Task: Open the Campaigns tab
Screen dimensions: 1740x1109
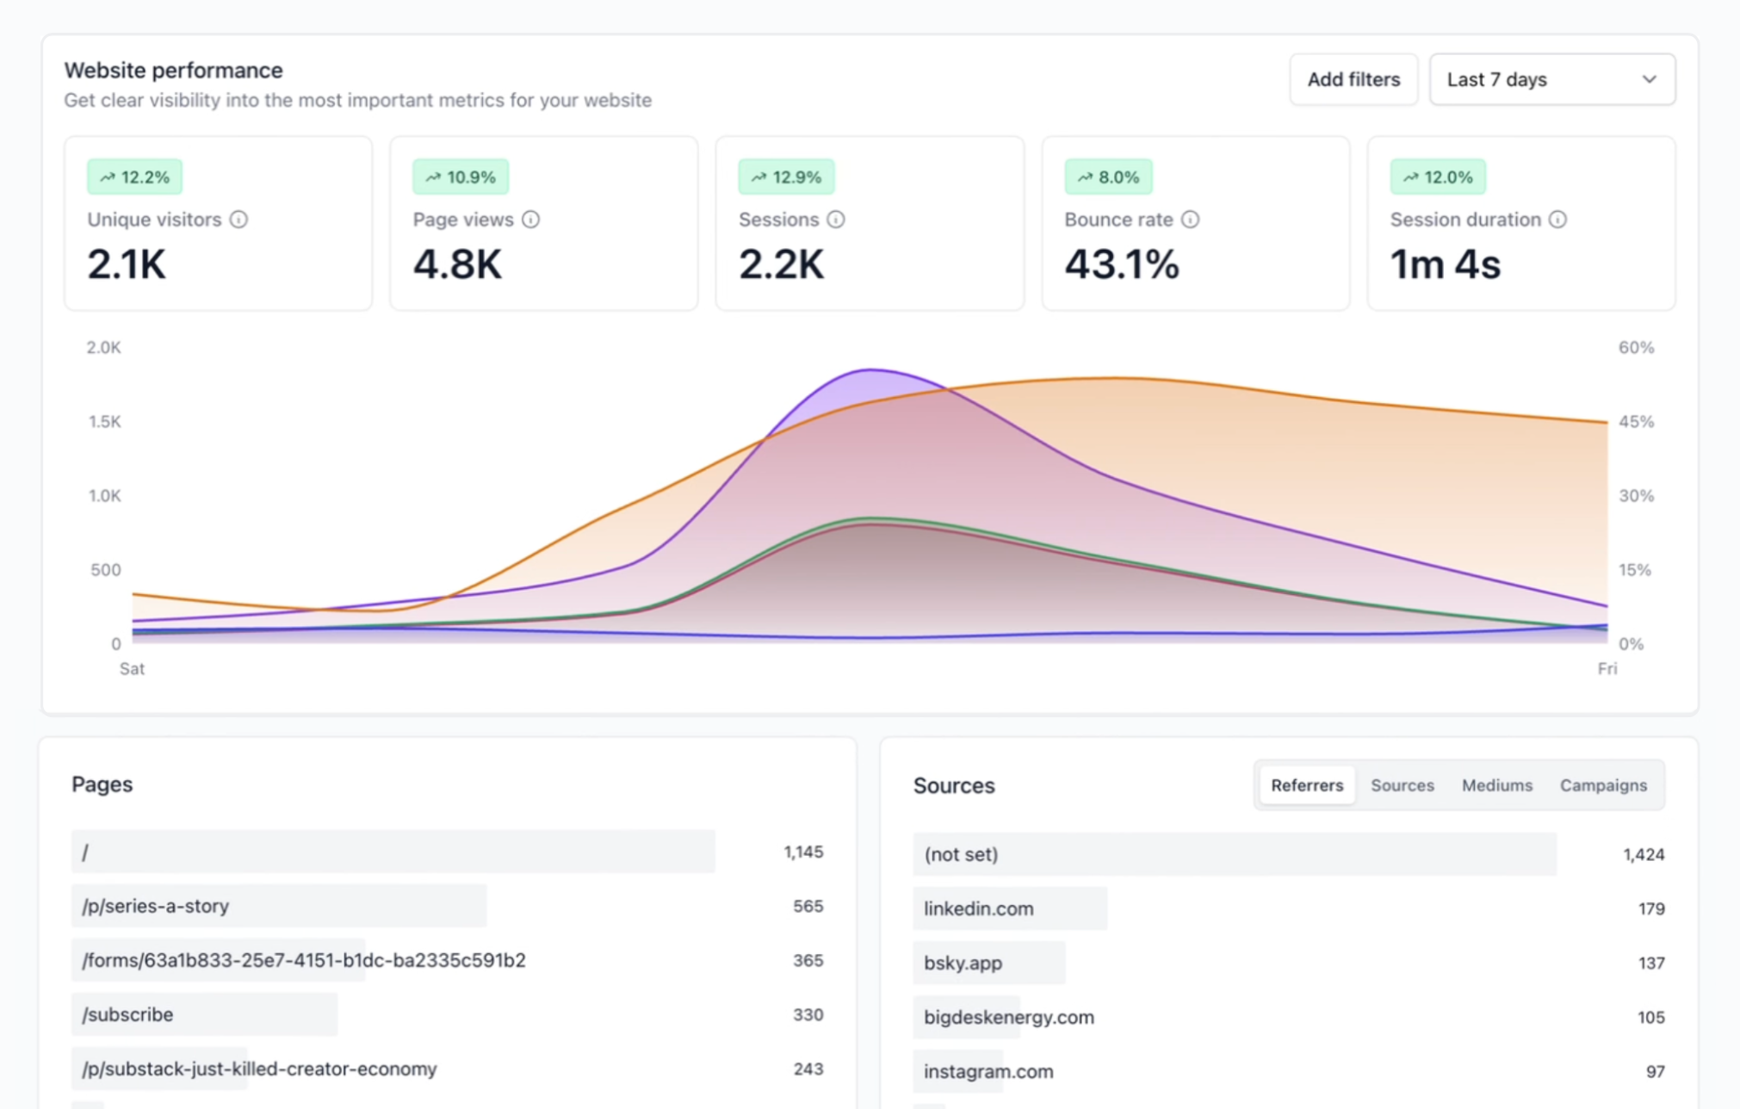Action: tap(1602, 784)
